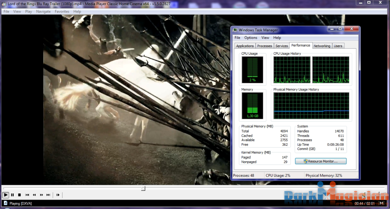
Task: Click the Memory 1,30 GB gauge
Action: (253, 105)
